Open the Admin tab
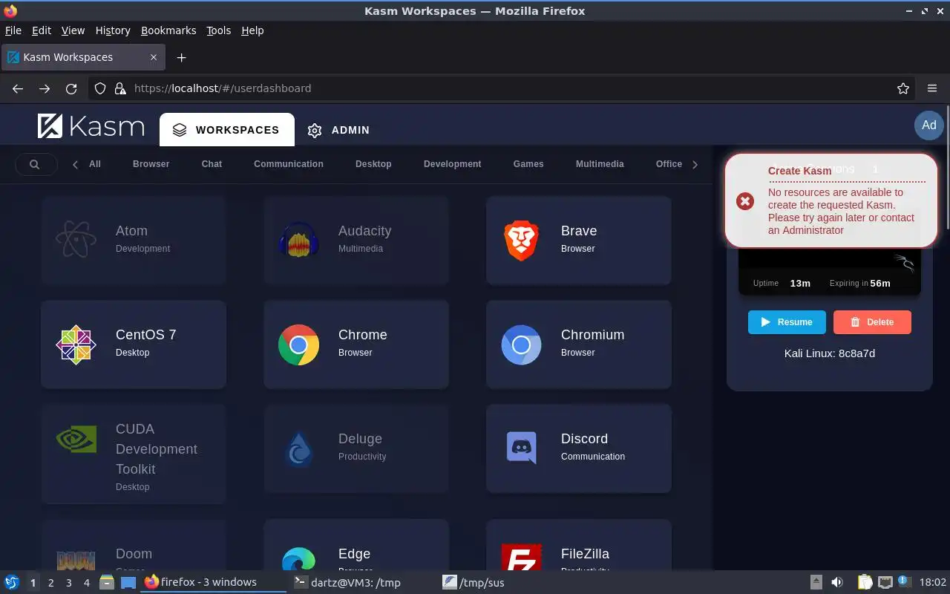 coord(338,130)
